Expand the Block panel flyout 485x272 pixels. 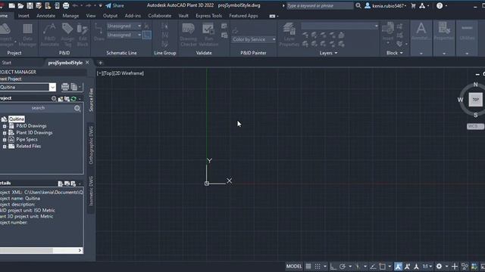click(394, 53)
